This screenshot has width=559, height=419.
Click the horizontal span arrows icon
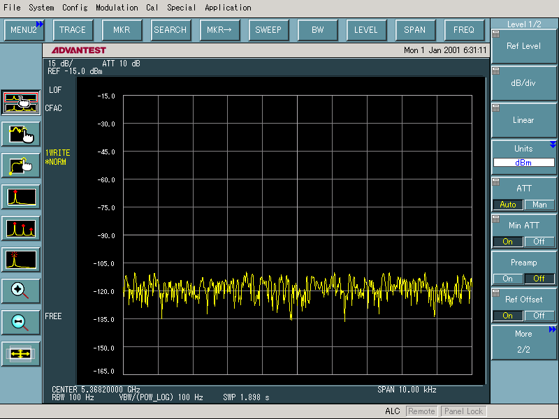(20, 354)
